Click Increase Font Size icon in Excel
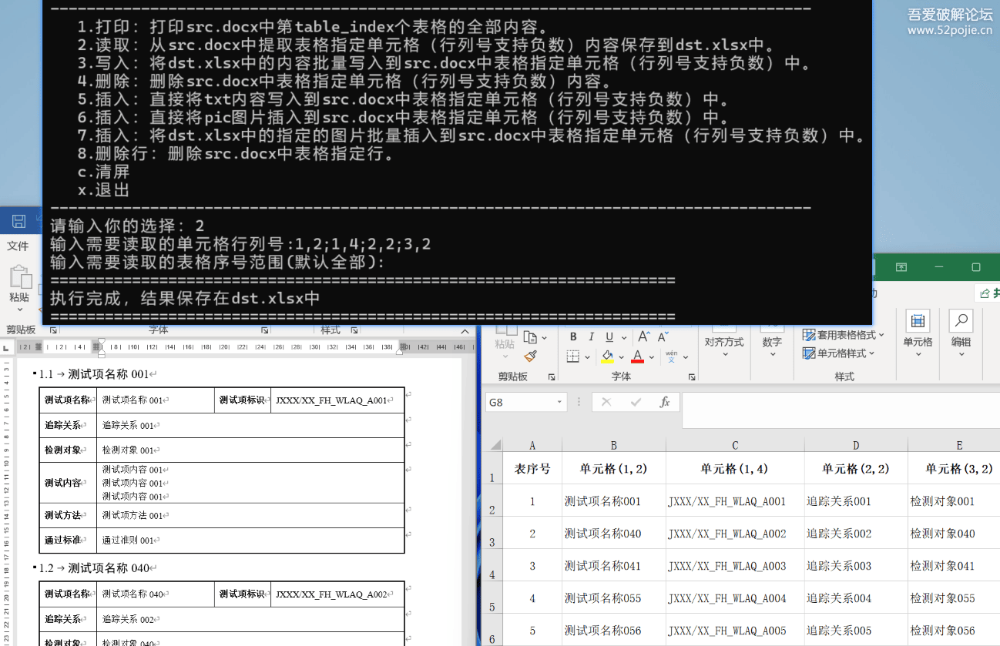Screen dimensions: 1000x646 tap(643, 336)
